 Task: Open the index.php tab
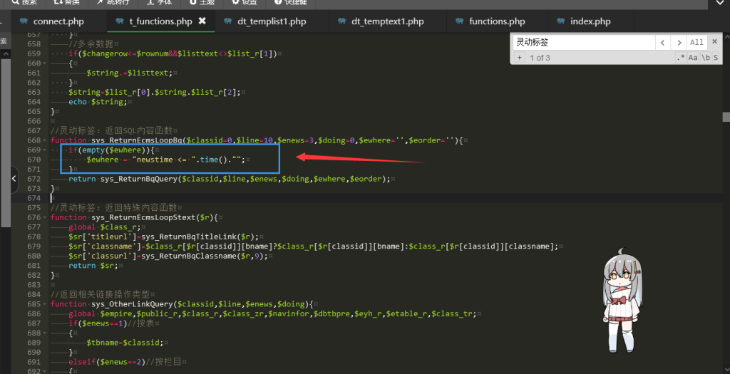pyautogui.click(x=590, y=21)
